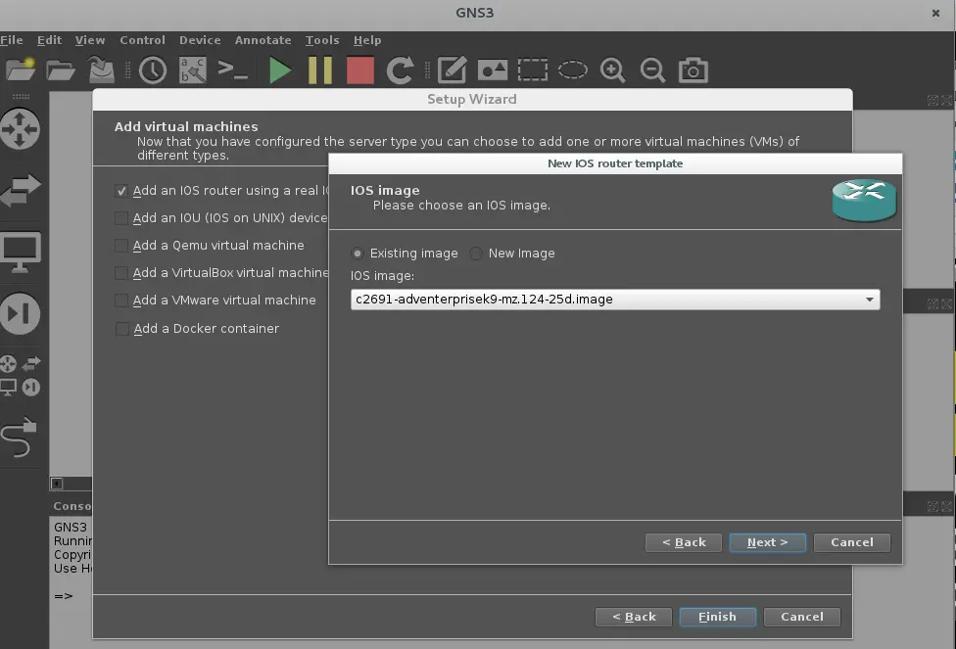Click the Zoom in magnifier icon

(613, 70)
